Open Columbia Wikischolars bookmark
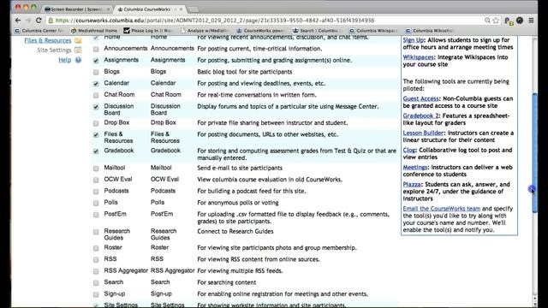The height and width of the screenshot is (308, 548). 430,31
